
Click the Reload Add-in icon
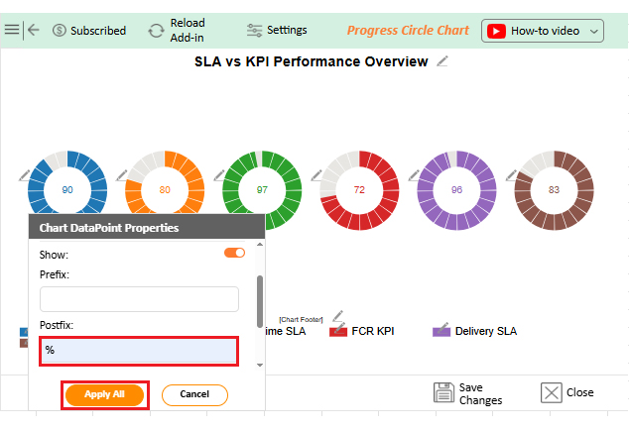coord(156,31)
